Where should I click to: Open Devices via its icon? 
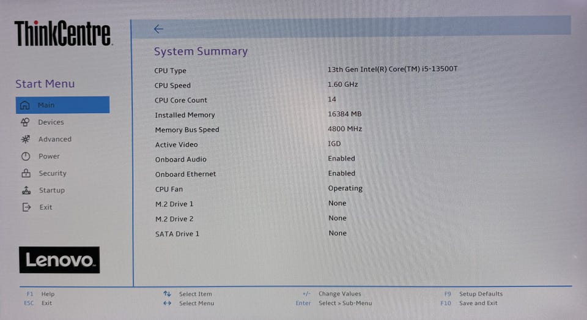pos(25,122)
